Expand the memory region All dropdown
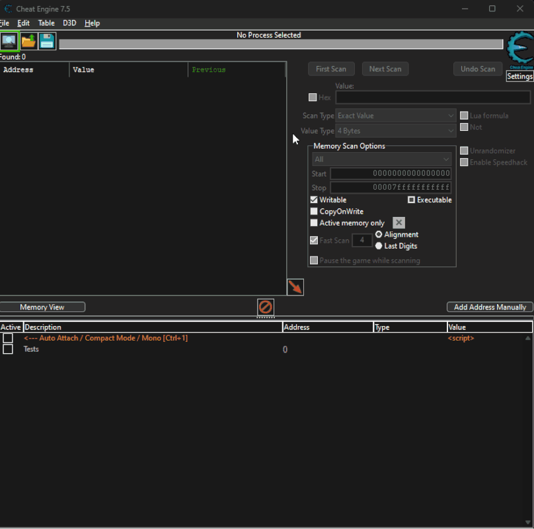The width and height of the screenshot is (534, 529). click(x=382, y=159)
